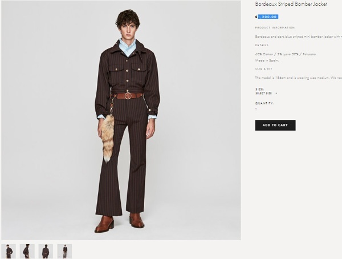
Task: Show the fourth full-length thumbnail
Action: (64, 251)
